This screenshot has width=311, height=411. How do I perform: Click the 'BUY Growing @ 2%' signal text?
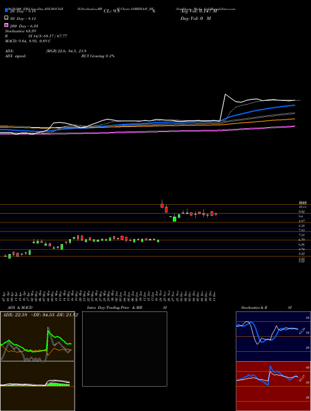point(98,56)
